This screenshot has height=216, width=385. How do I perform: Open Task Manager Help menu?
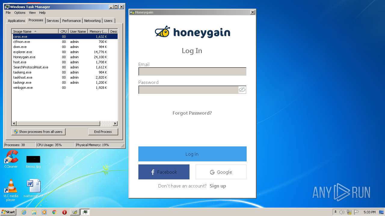tap(42, 13)
